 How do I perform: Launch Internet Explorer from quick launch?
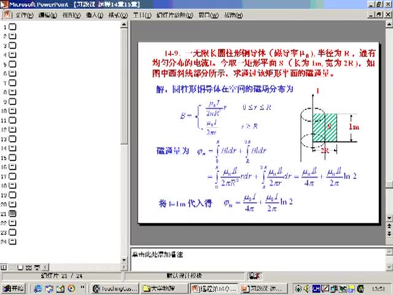coord(38,289)
